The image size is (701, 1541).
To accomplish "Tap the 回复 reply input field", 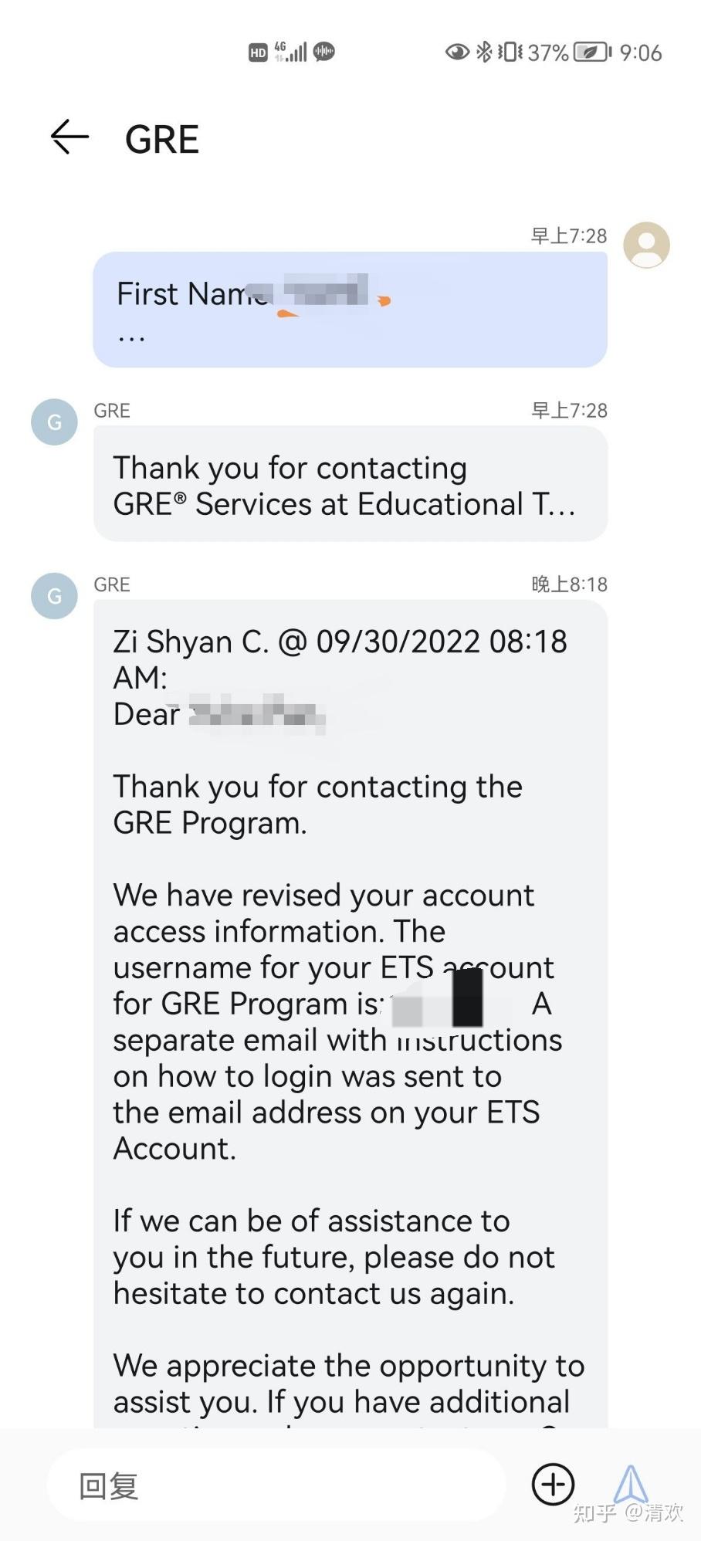I will [x=270, y=1483].
